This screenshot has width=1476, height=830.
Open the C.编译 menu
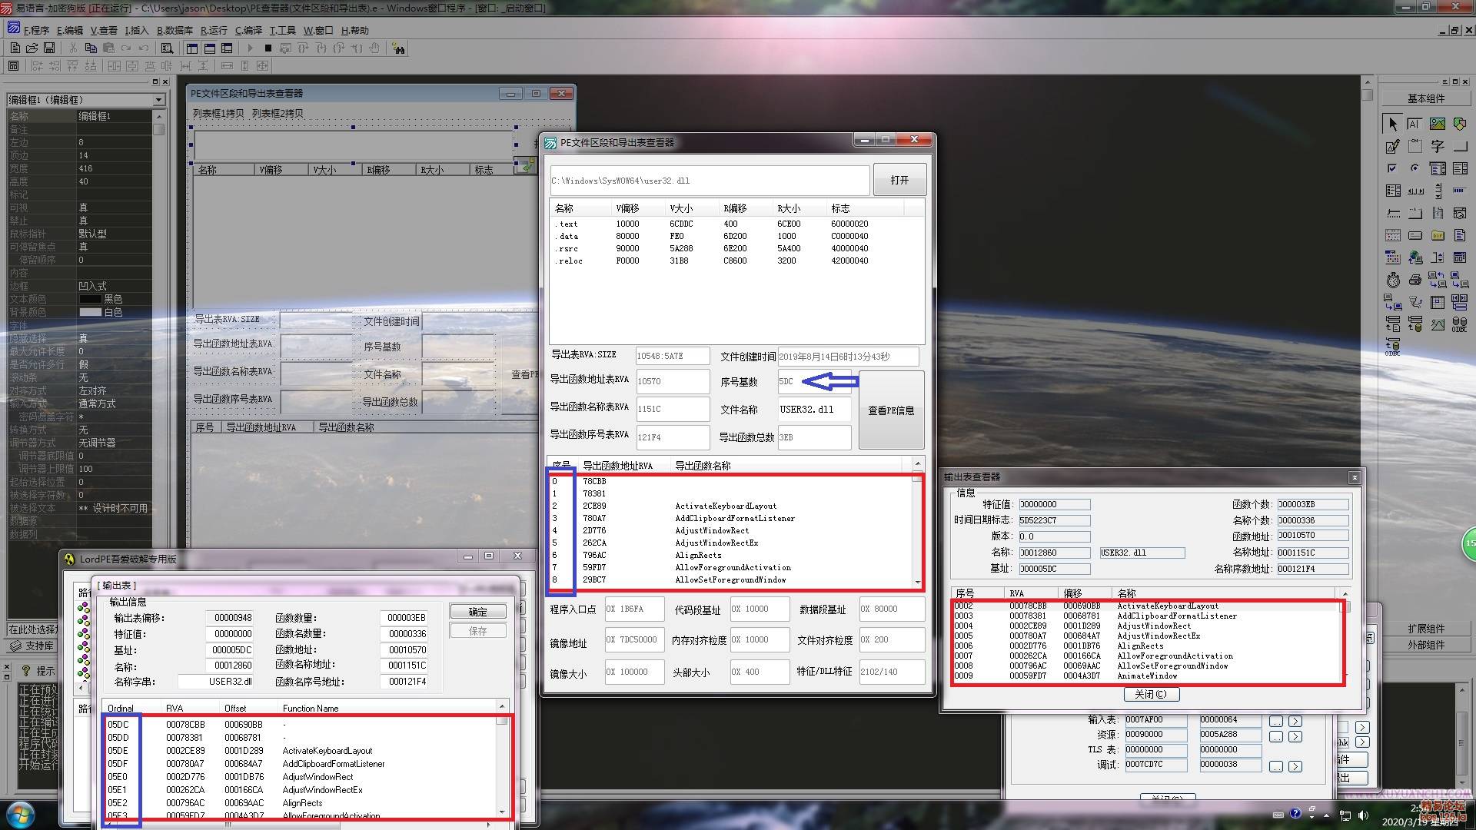[248, 31]
